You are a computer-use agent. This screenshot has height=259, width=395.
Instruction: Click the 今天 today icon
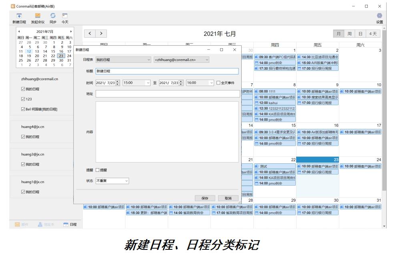(64, 15)
